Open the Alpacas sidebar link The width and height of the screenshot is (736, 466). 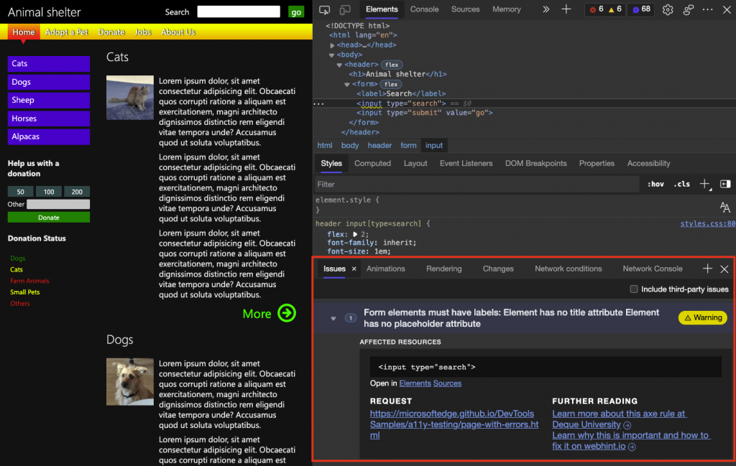click(x=49, y=137)
